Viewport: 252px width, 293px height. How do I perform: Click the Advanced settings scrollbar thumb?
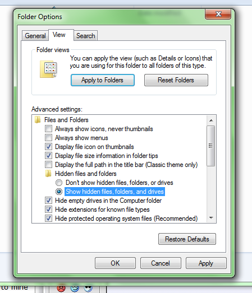[211, 146]
